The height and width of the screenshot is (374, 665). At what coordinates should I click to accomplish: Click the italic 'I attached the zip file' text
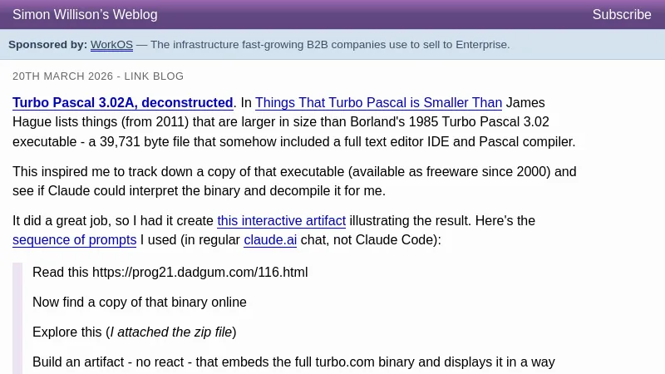(171, 332)
